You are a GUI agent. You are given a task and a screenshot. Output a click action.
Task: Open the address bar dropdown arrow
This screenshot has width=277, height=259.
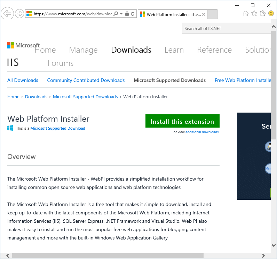pyautogui.click(x=121, y=14)
